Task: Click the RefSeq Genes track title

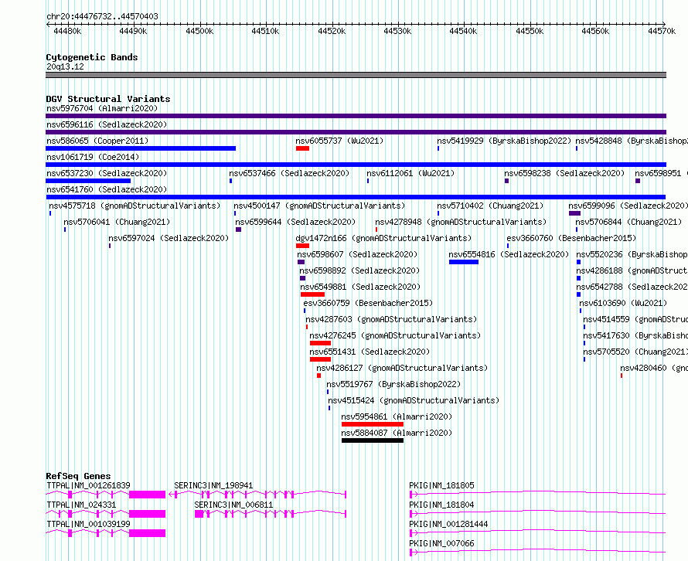Action: [79, 476]
